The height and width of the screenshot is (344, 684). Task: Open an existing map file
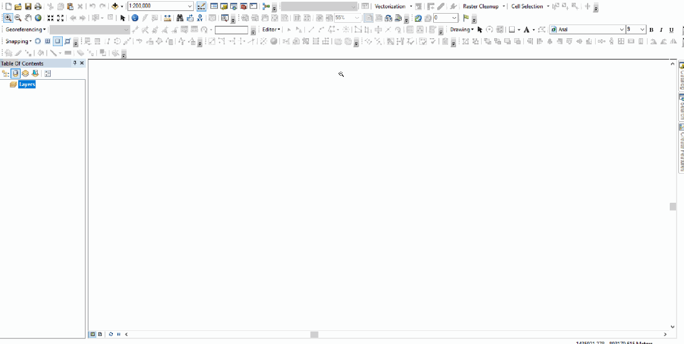18,6
